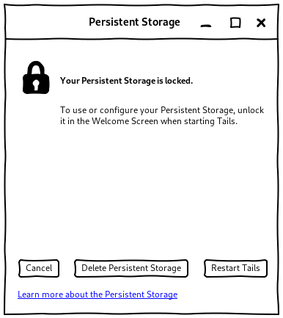
Task: Open Learn more about the Persistent Storage
Action: coord(98,294)
